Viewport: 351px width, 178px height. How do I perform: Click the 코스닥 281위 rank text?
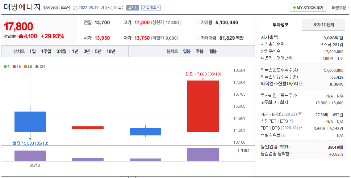point(331,45)
